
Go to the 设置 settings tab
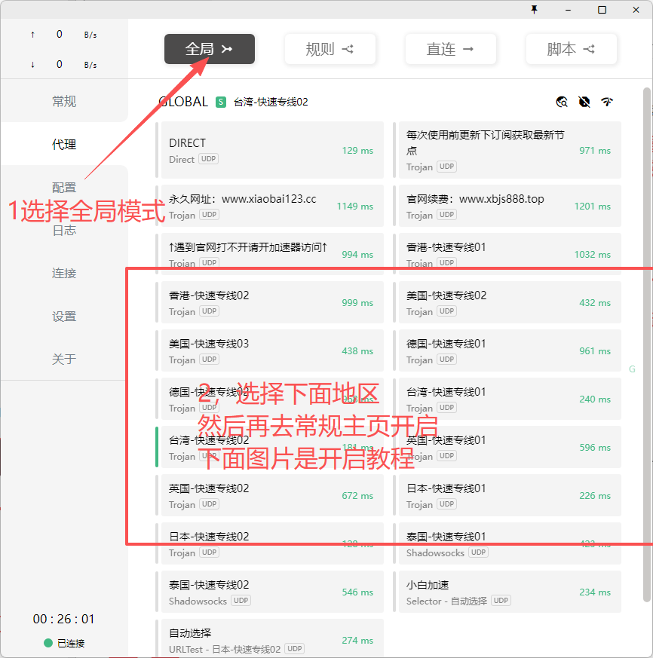[64, 317]
